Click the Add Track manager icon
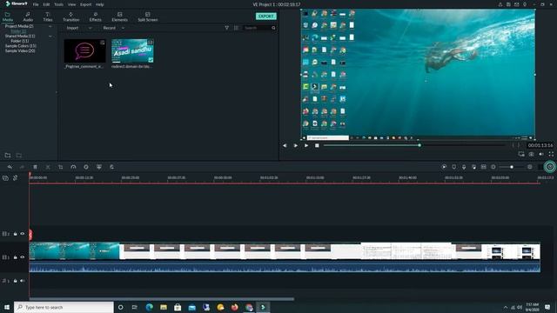The width and height of the screenshot is (557, 313). [x=5, y=177]
